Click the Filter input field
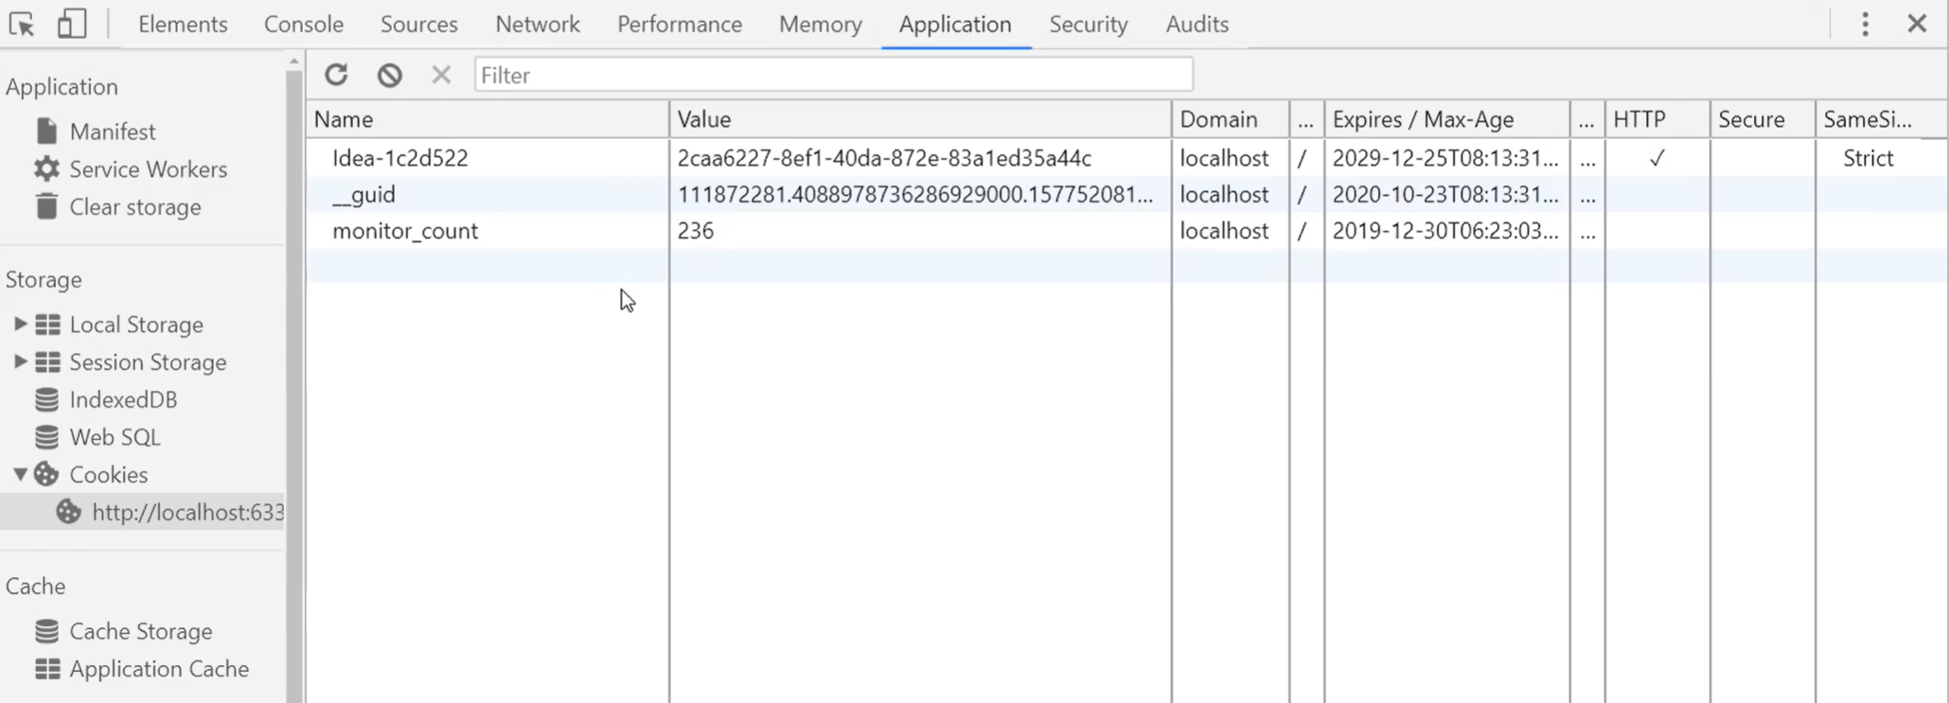The image size is (1949, 703). (833, 75)
